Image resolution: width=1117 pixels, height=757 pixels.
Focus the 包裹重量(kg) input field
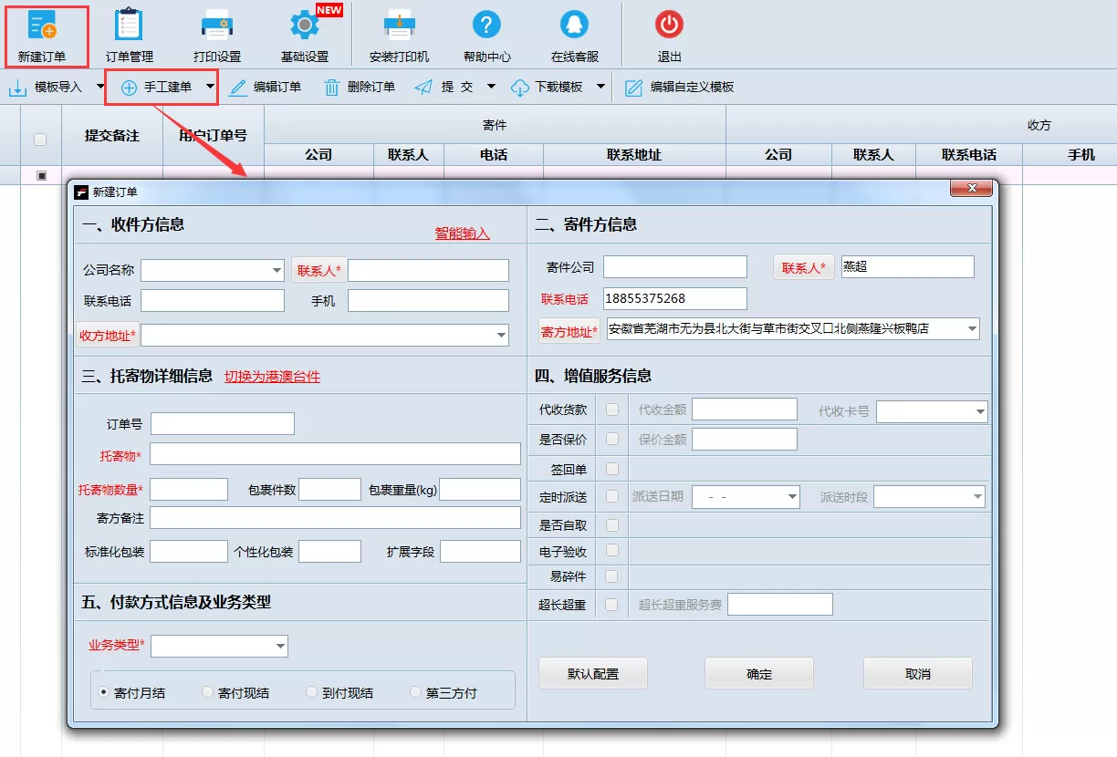tap(480, 490)
